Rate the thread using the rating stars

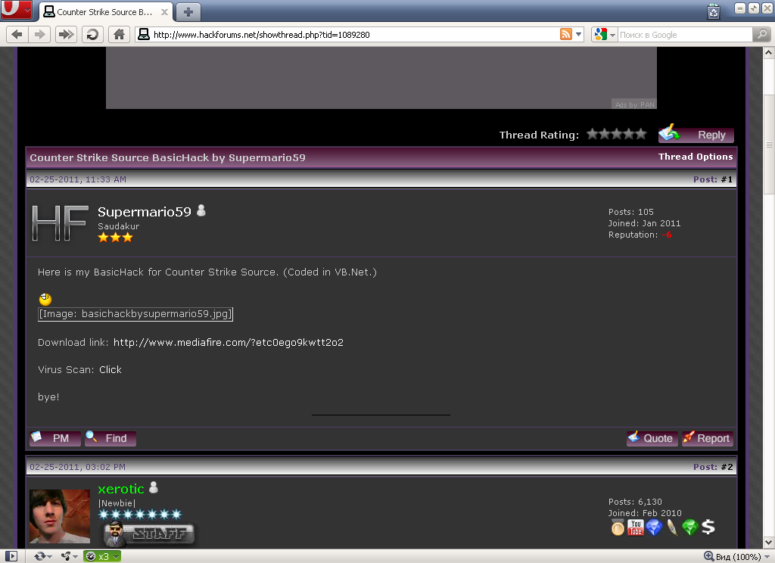[616, 134]
